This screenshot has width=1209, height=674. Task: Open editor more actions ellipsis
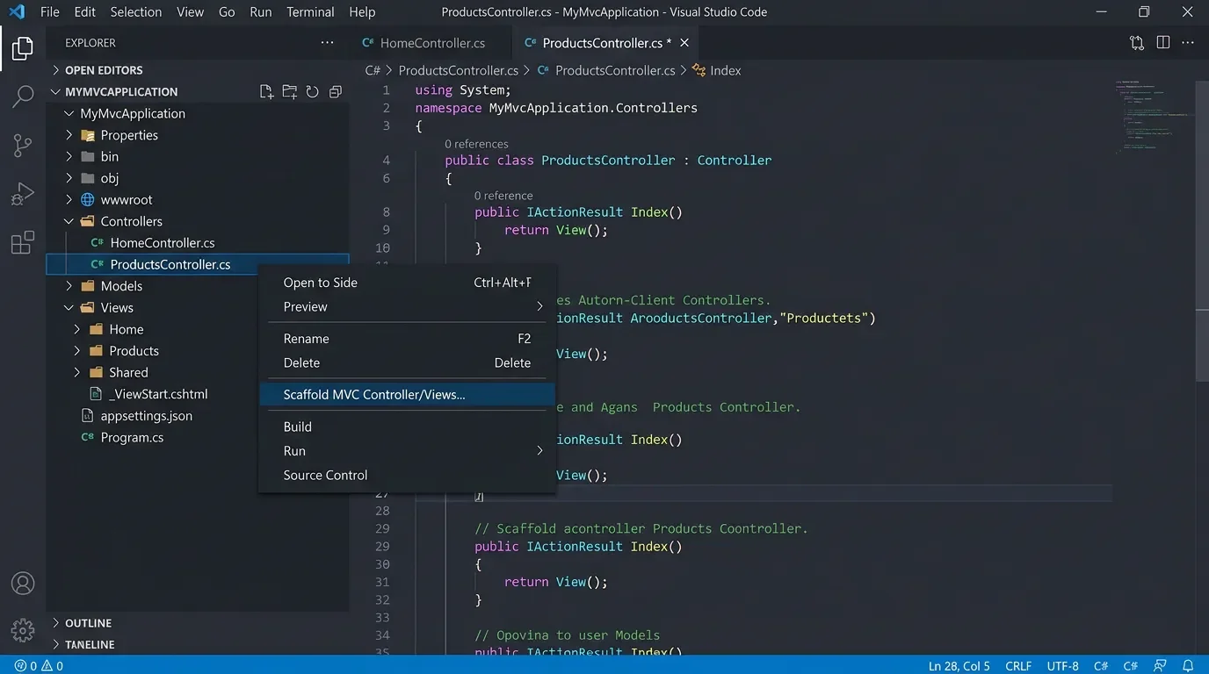1189,42
